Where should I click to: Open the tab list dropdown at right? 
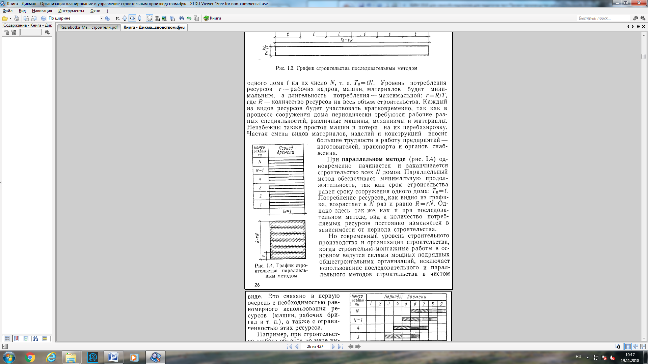639,27
